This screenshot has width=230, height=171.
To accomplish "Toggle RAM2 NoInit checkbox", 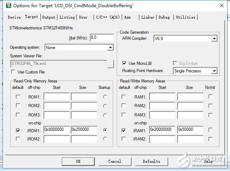I will click(x=211, y=106).
